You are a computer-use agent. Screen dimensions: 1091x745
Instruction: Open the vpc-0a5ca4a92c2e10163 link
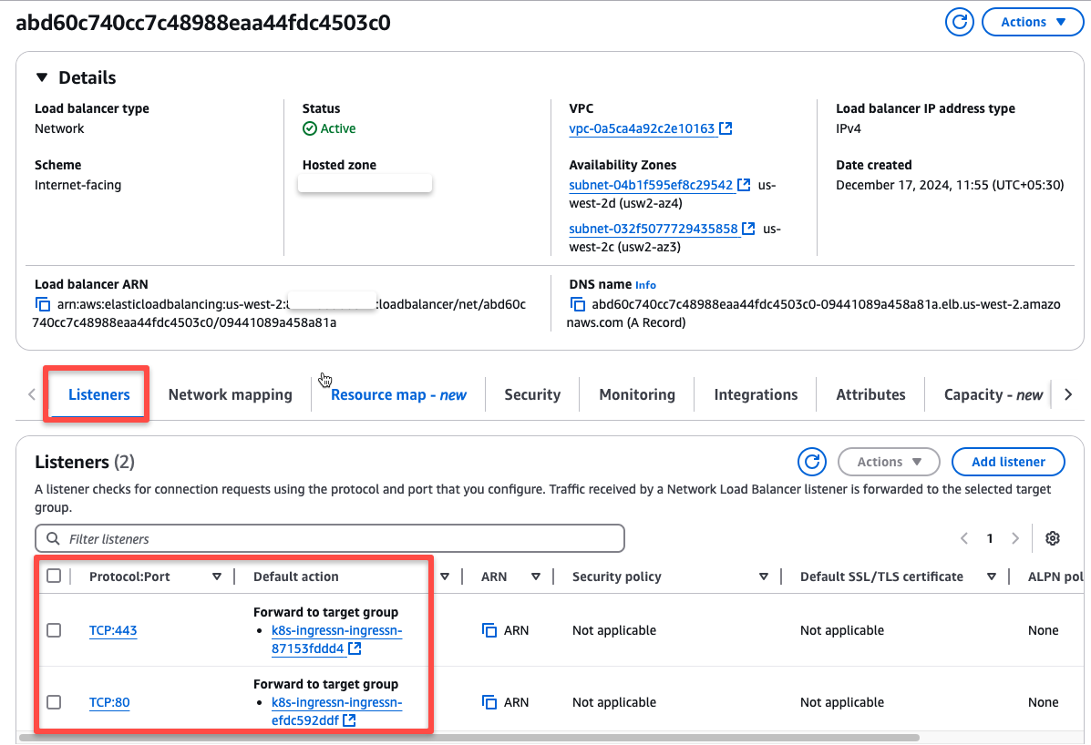click(x=643, y=128)
